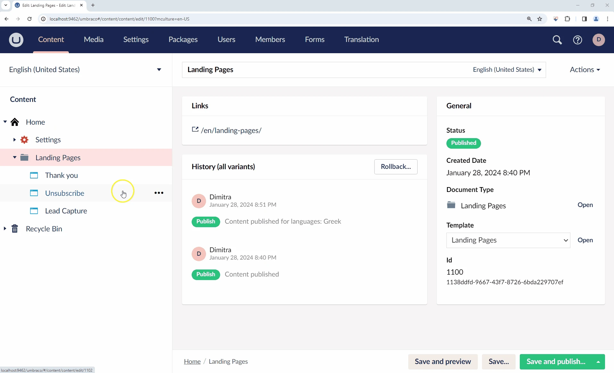614x373 pixels.
Task: Go to the Translation section
Action: (361, 39)
